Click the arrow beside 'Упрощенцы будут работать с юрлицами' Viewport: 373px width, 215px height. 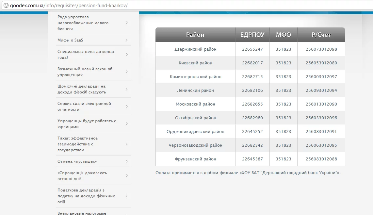click(126, 124)
